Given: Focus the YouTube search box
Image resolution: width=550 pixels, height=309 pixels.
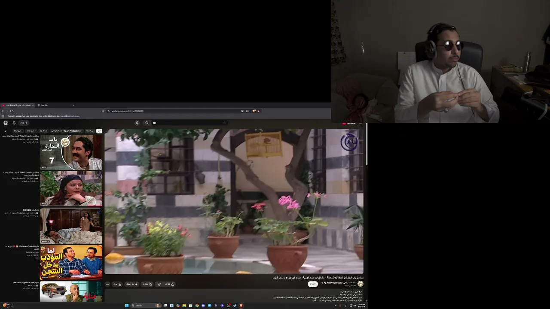Looking at the screenshot, I should (189, 123).
